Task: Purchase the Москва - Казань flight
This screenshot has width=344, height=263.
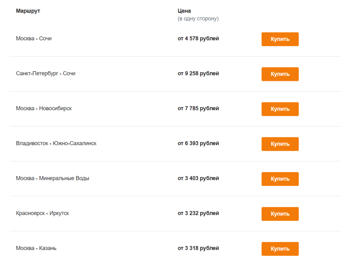Action: click(x=280, y=249)
